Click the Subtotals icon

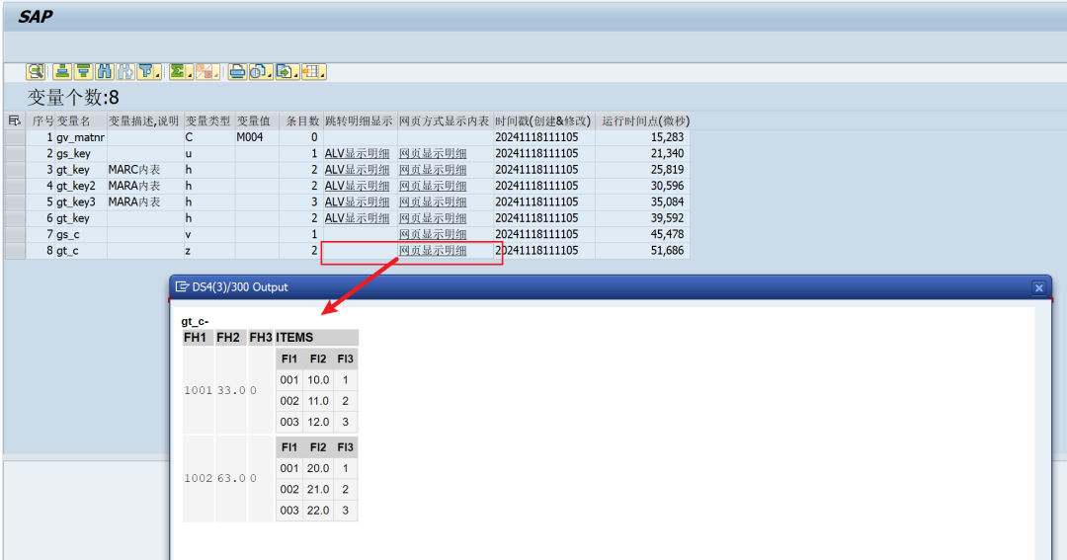pos(205,71)
